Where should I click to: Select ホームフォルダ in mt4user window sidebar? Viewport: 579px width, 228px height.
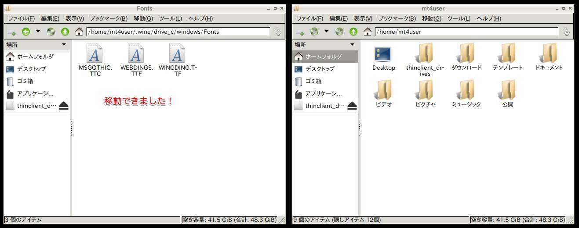(325, 57)
